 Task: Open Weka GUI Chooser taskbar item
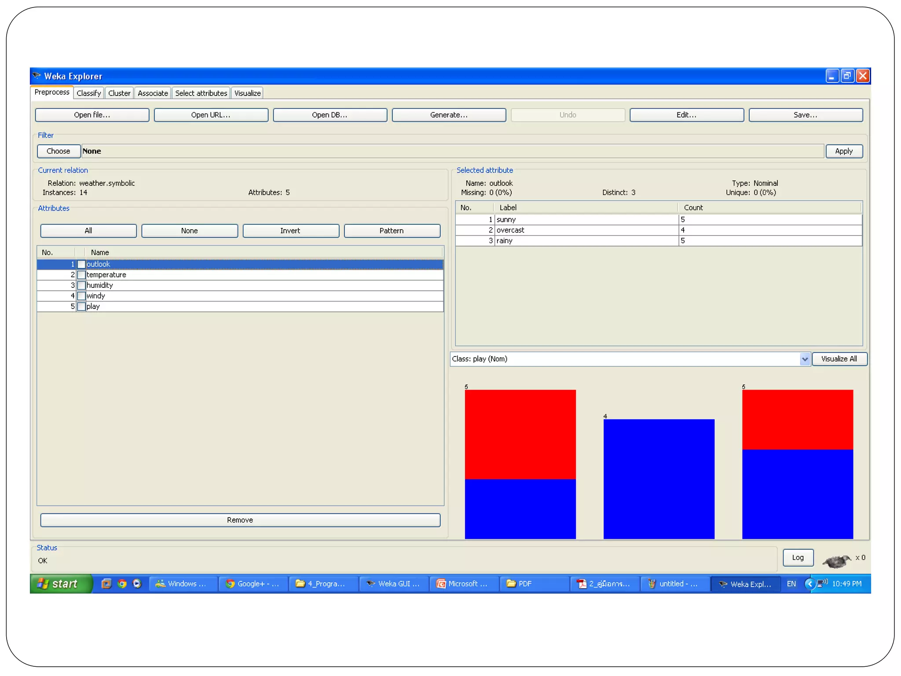click(x=394, y=584)
